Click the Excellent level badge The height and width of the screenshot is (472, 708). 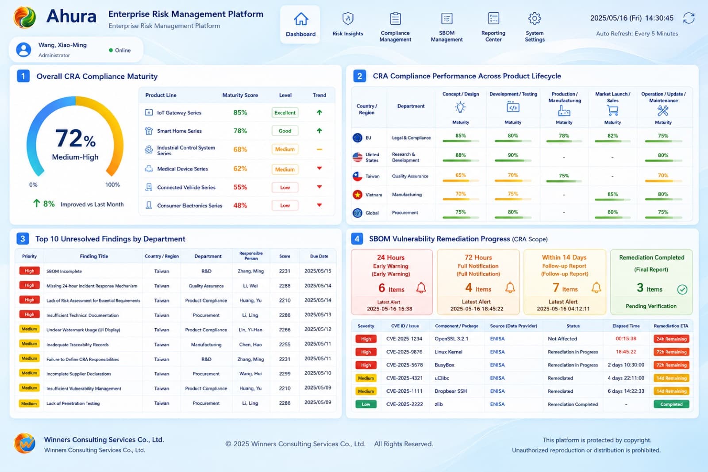coord(285,113)
